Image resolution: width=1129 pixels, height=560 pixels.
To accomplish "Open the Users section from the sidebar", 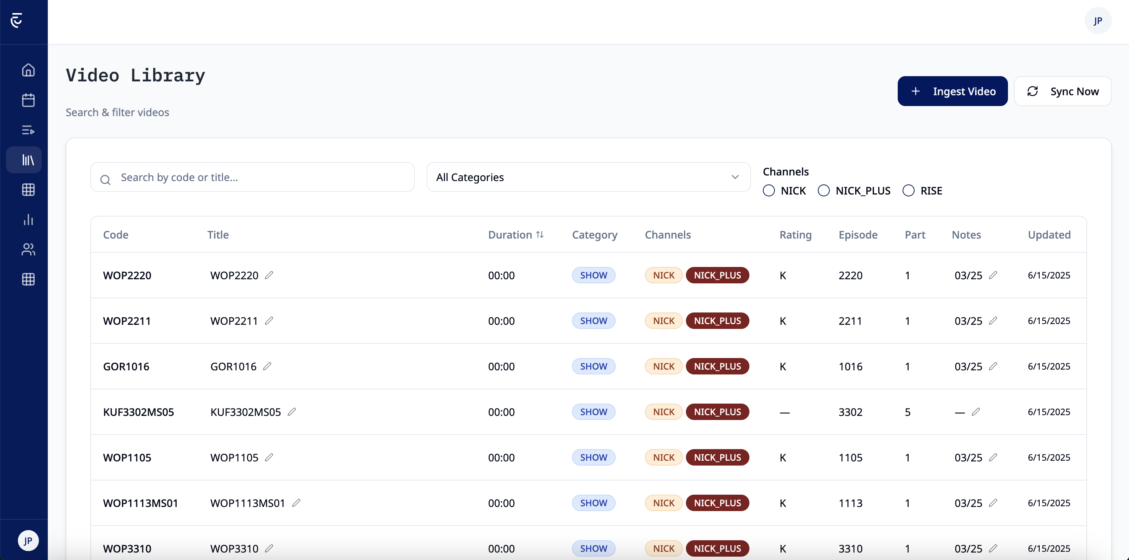I will point(28,250).
